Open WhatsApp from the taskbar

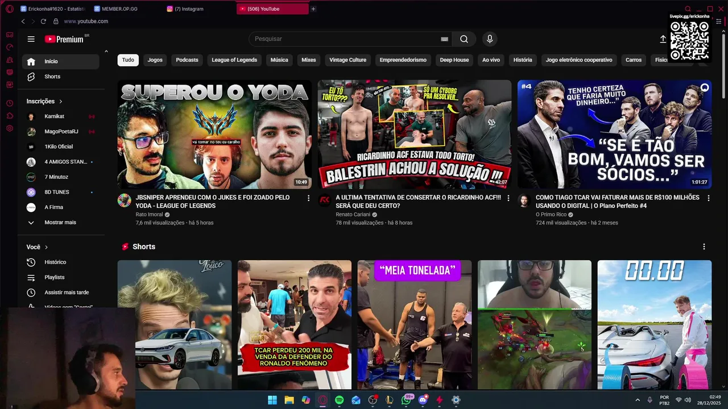tap(406, 400)
